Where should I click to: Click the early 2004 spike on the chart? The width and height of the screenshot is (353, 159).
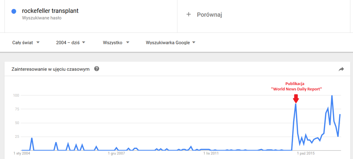tap(32, 139)
